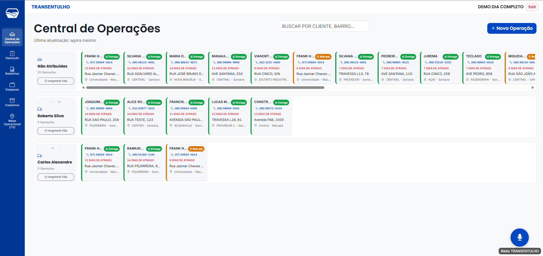This screenshot has width=543, height=256.
Task: Open the Relatórios sidebar icon
Action: click(12, 71)
